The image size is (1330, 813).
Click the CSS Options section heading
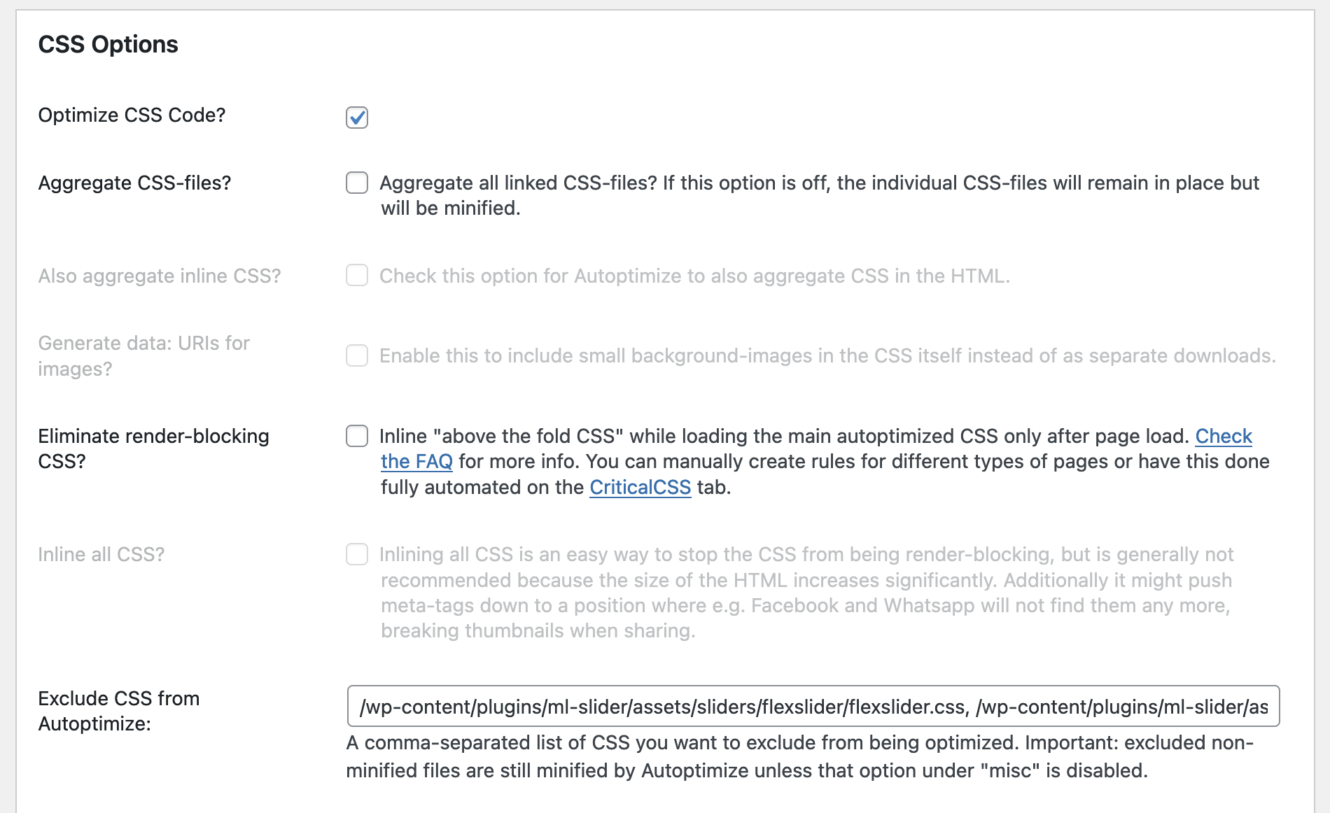point(108,44)
